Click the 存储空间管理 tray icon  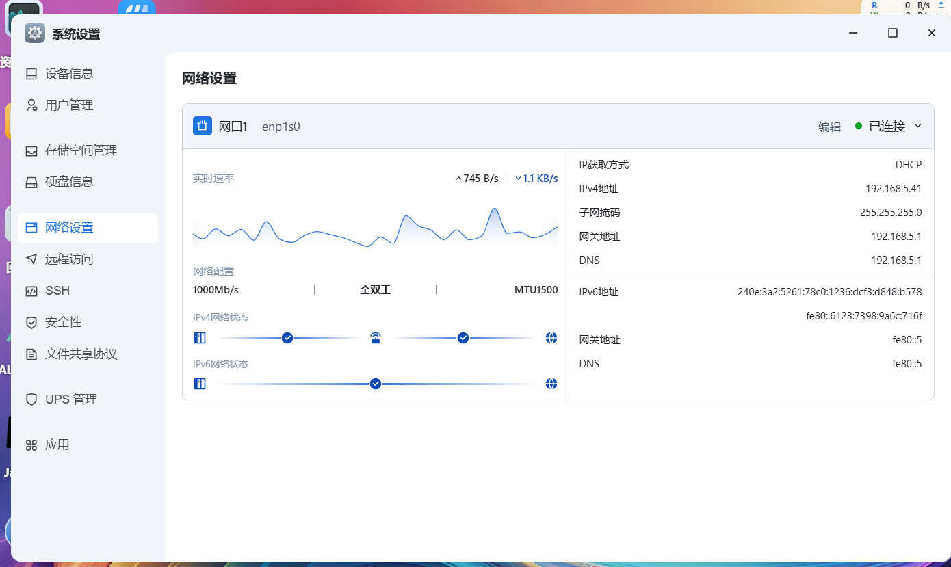click(x=31, y=151)
